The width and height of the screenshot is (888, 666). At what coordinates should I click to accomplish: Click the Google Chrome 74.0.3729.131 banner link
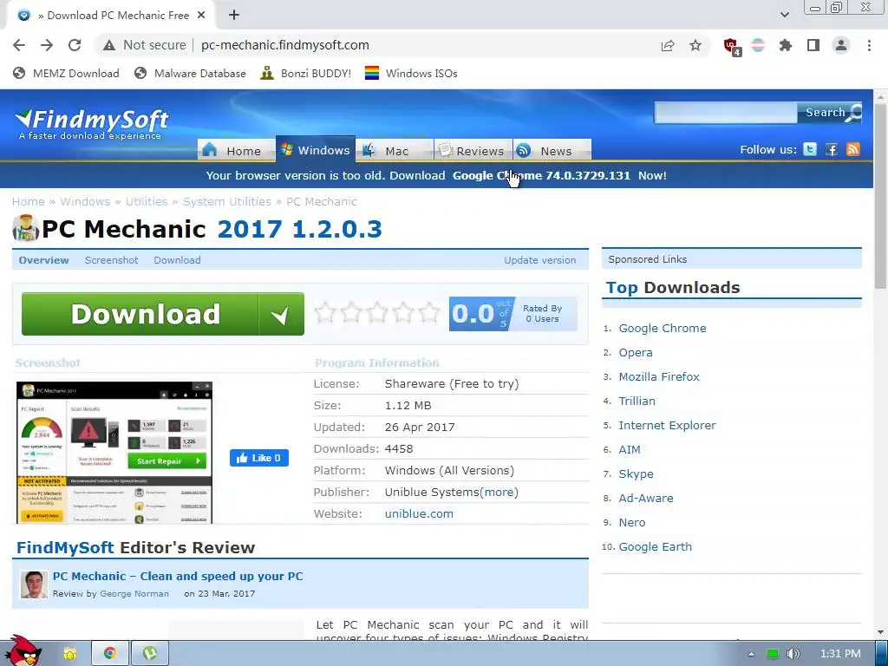(x=541, y=175)
